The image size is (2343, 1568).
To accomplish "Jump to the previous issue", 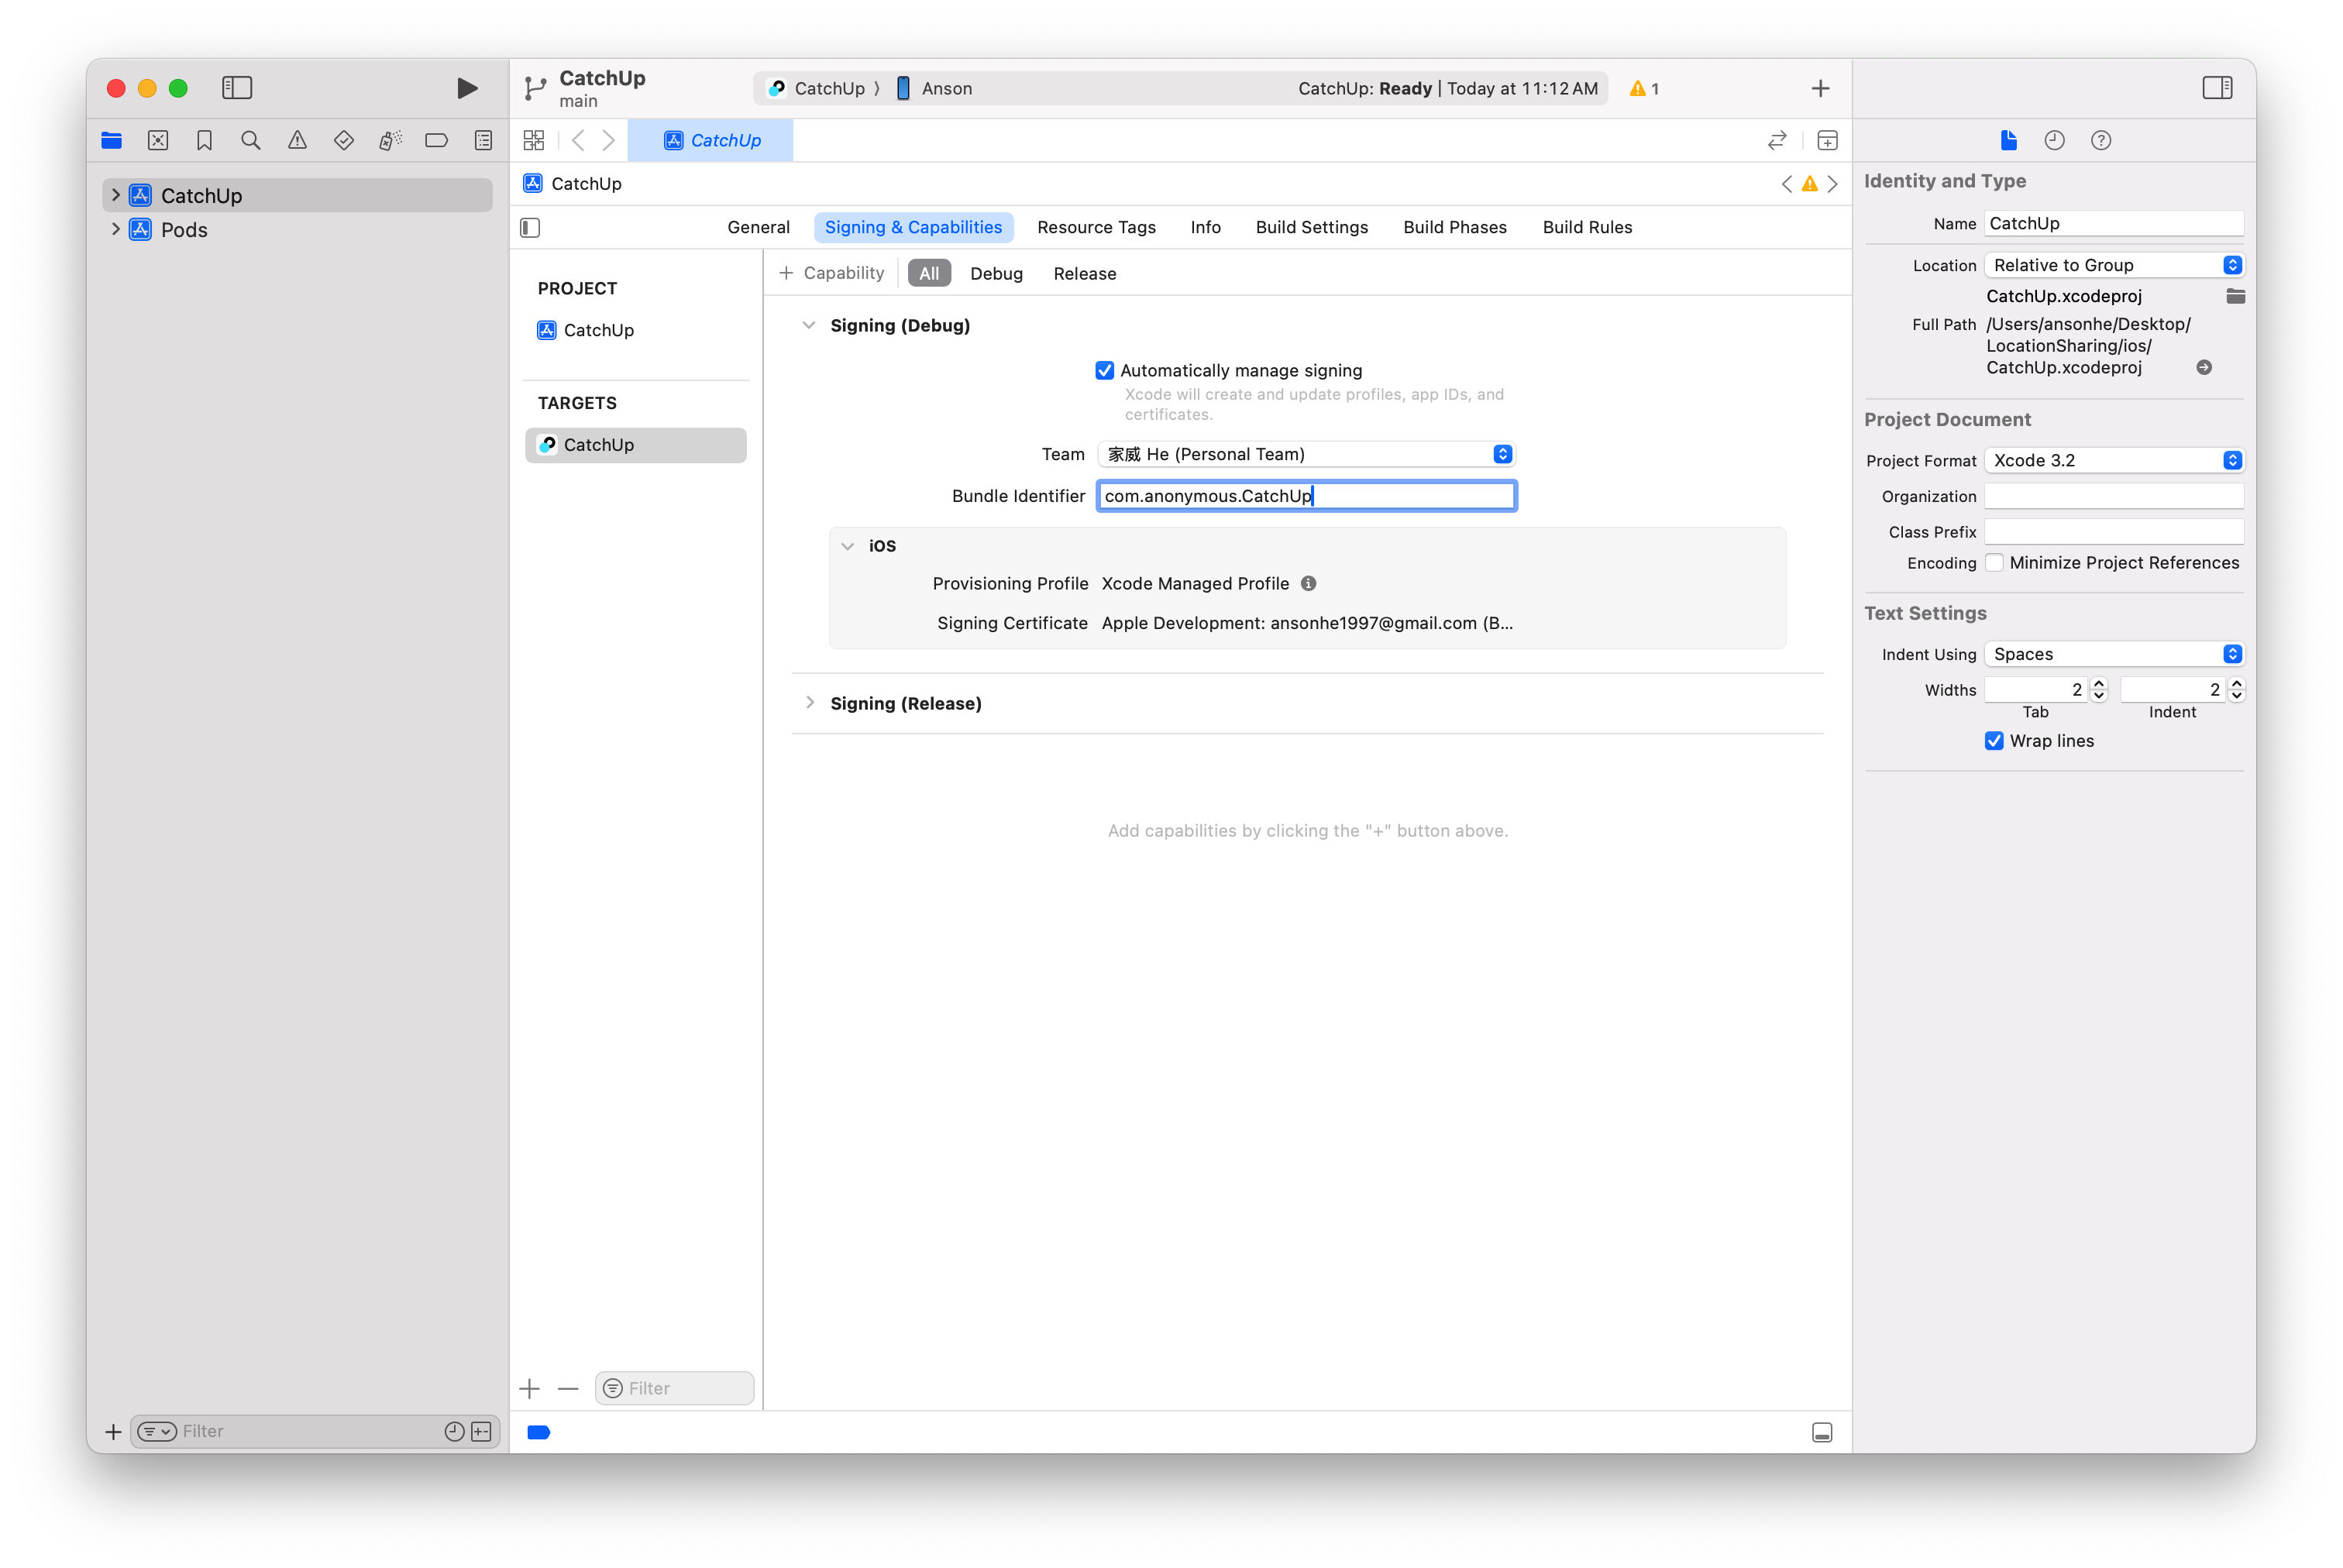I will point(1787,184).
